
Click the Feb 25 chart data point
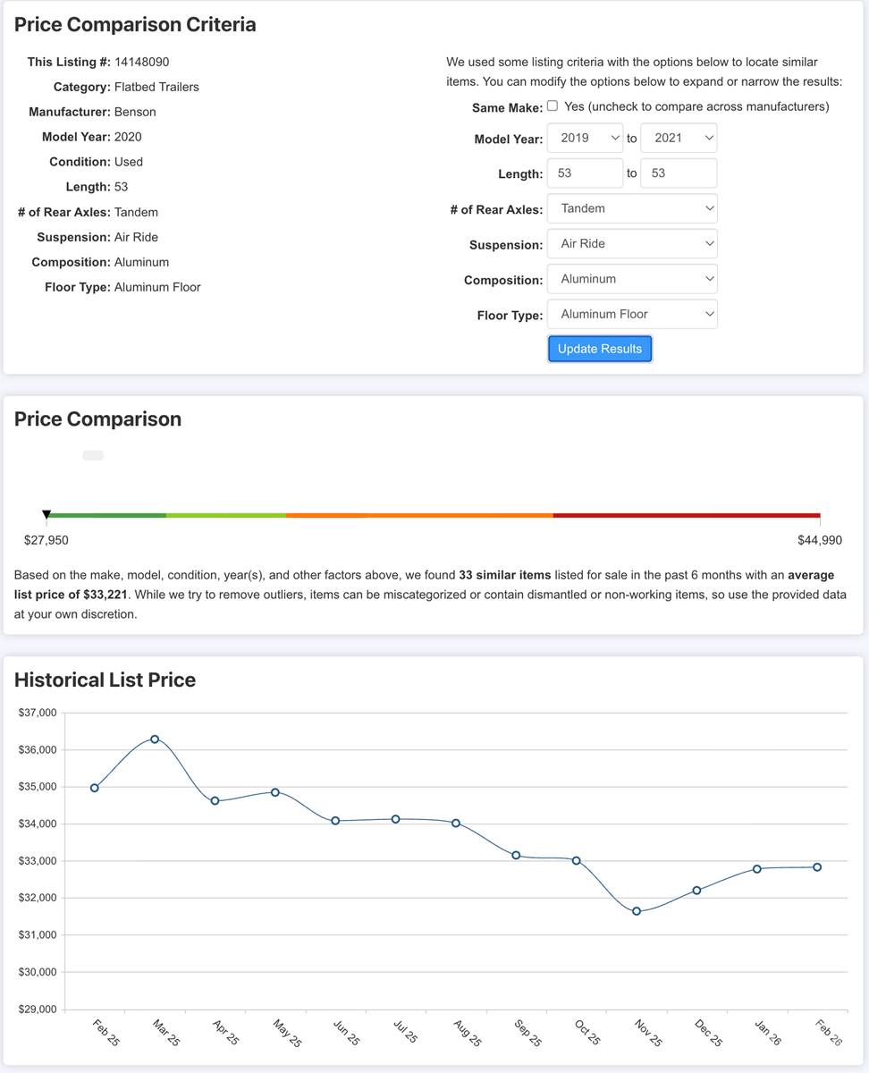click(95, 788)
